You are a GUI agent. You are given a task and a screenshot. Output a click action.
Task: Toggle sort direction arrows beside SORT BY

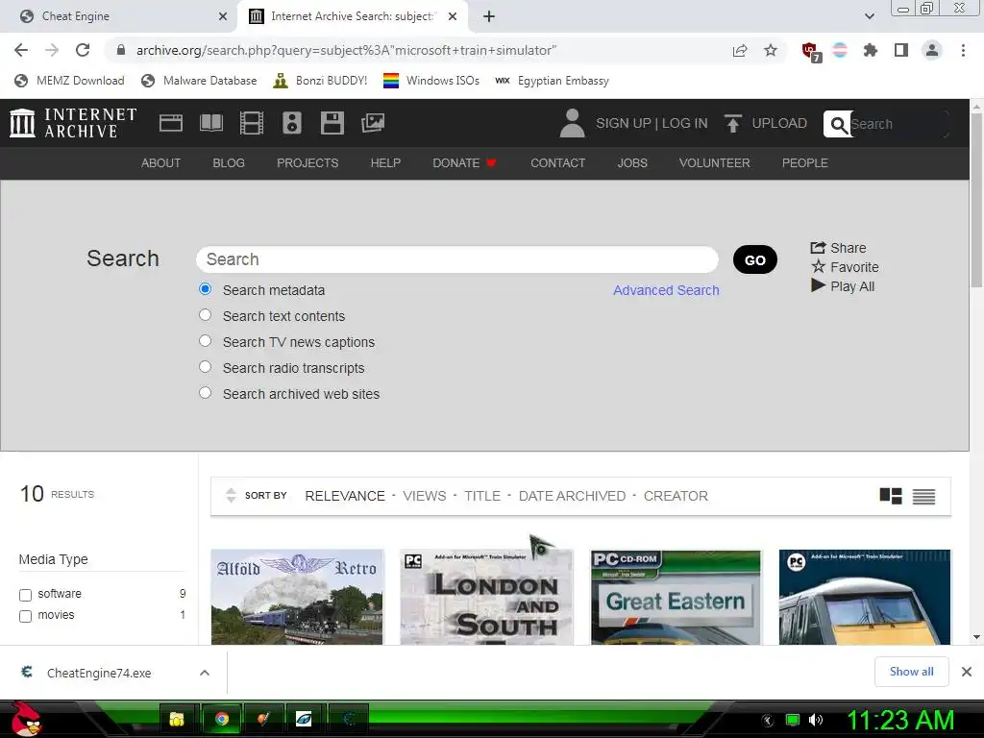coord(231,496)
